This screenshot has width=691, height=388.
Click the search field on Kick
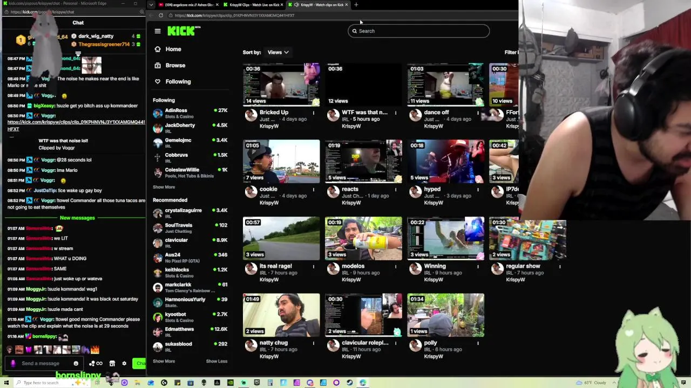tap(419, 31)
